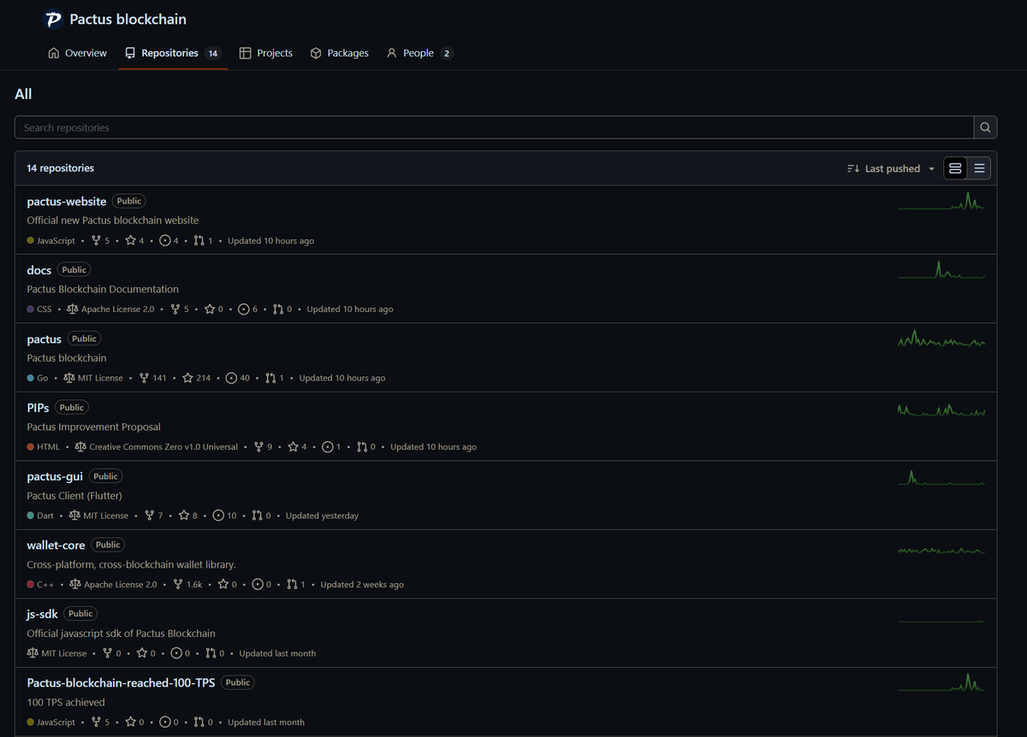
Task: Open the Pactus-blockchain-reached-100-TPS repository
Action: [x=121, y=682]
